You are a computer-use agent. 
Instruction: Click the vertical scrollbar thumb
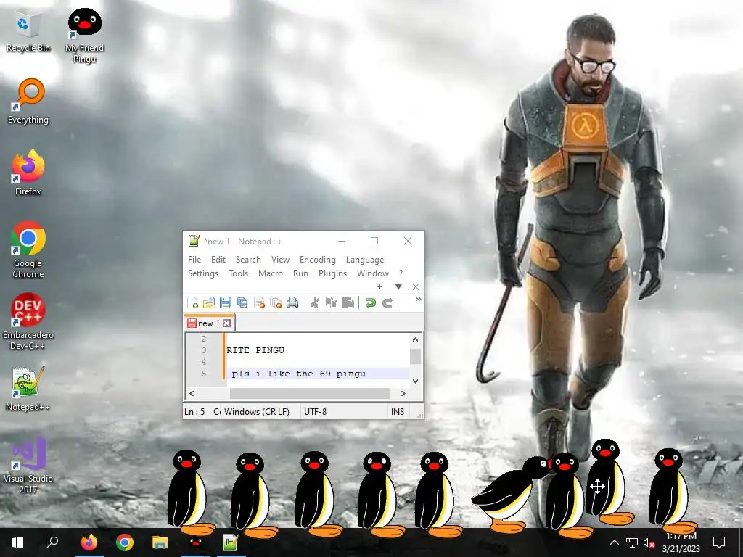coord(416,356)
